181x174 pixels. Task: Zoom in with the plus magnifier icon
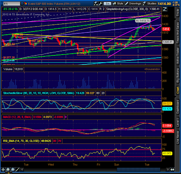[x=8, y=169]
